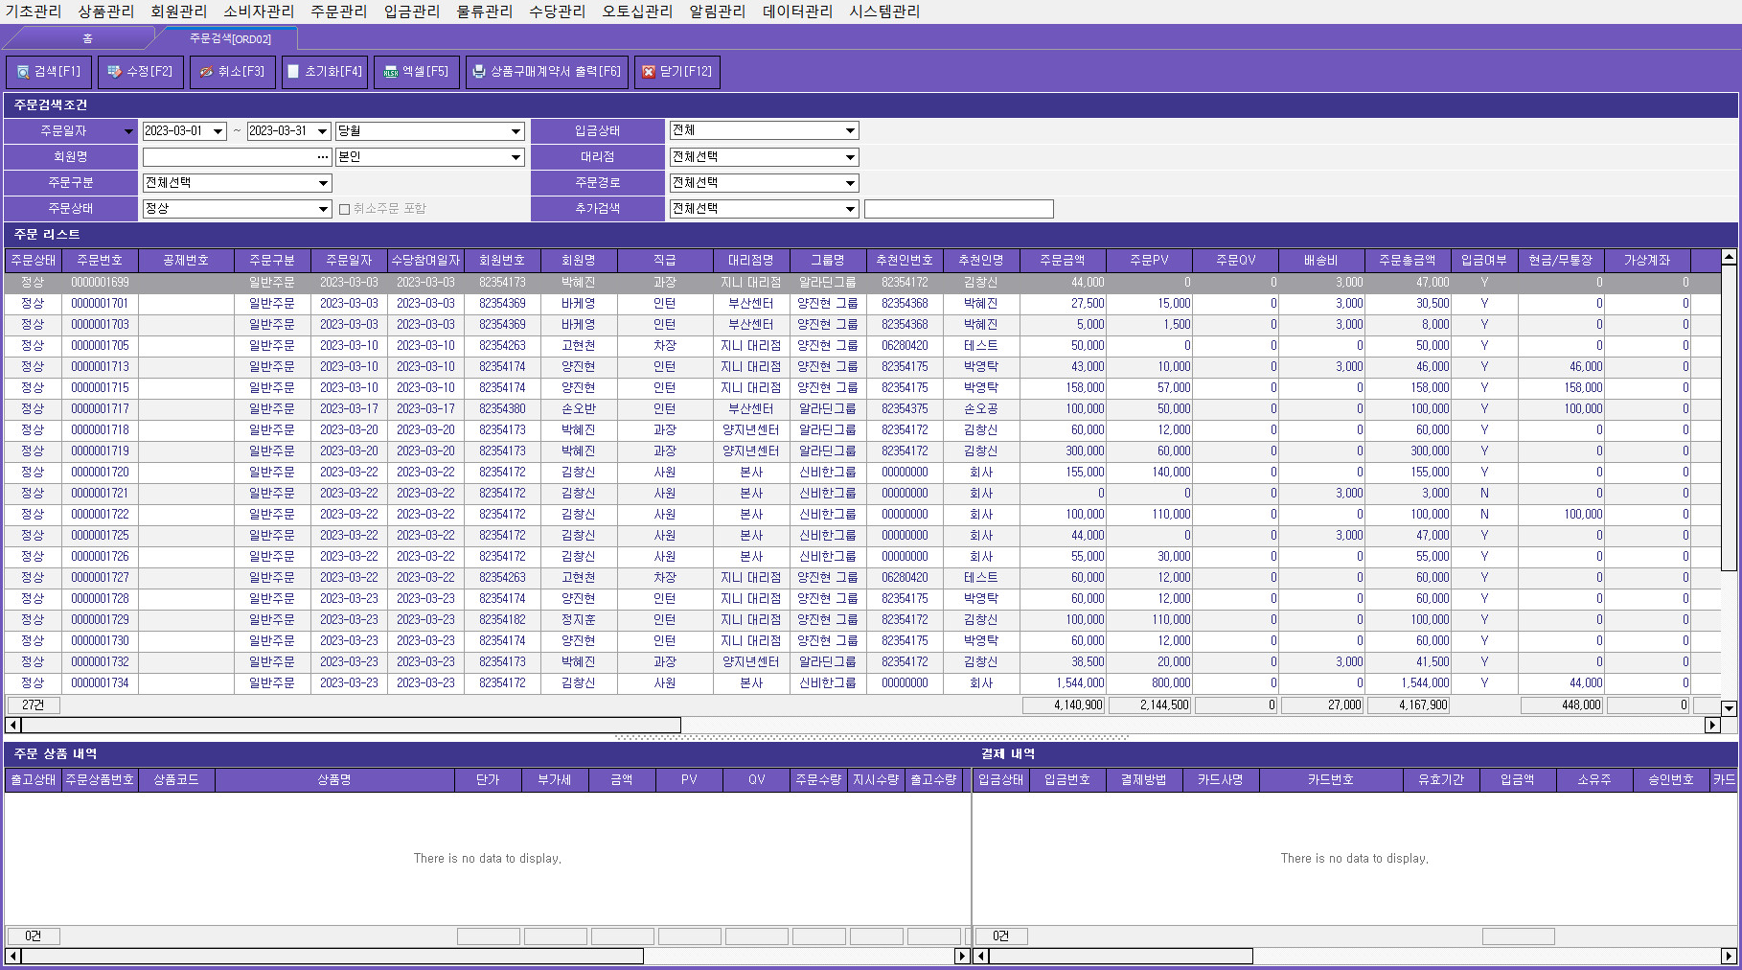Select the 주문검색[ORD02] tab
1742x970 pixels.
point(230,38)
